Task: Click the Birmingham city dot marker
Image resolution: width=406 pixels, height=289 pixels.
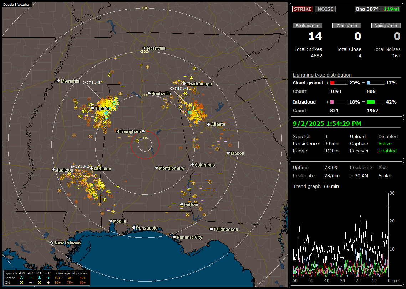Action: pos(143,131)
